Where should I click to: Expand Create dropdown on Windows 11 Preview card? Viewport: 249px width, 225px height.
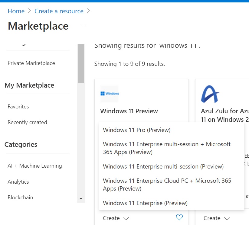pyautogui.click(x=116, y=218)
